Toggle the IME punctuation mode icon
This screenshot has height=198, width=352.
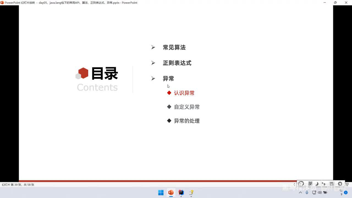pyautogui.click(x=323, y=184)
